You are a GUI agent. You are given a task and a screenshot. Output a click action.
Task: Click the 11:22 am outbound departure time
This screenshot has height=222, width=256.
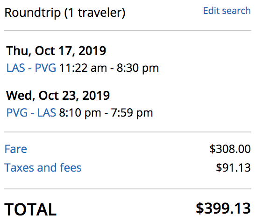click(83, 68)
